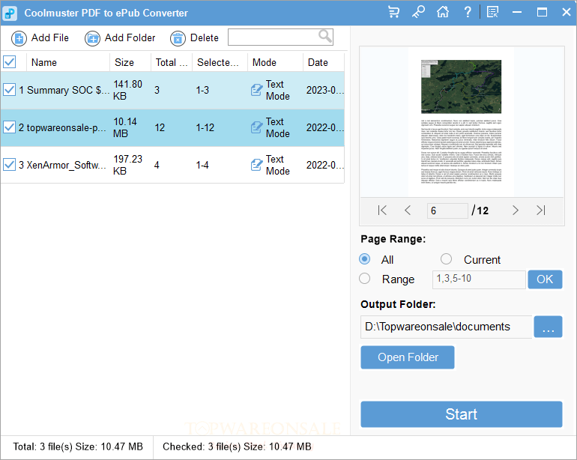Image resolution: width=577 pixels, height=460 pixels.
Task: Confirm the page range with OK
Action: coord(545,279)
